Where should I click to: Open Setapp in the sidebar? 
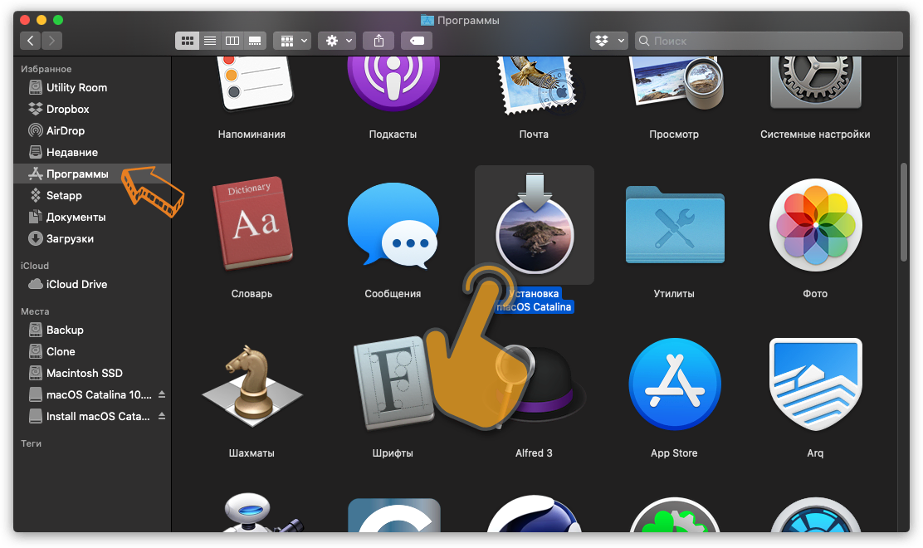(92, 195)
